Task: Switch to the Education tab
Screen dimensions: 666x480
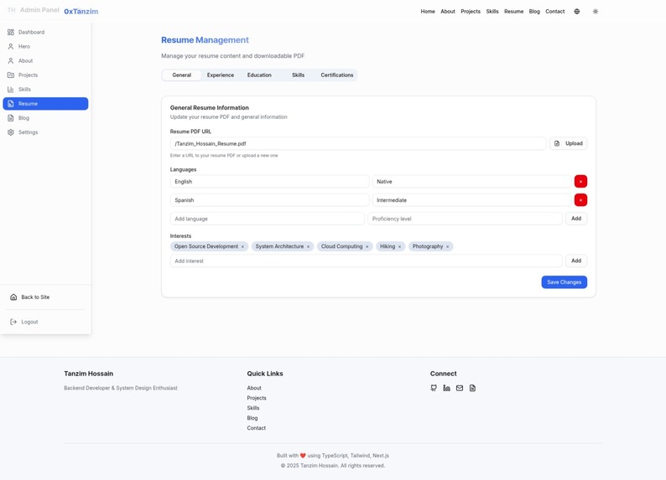Action: 259,75
